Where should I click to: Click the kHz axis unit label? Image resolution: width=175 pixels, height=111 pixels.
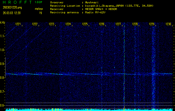pyautogui.click(x=3, y=22)
